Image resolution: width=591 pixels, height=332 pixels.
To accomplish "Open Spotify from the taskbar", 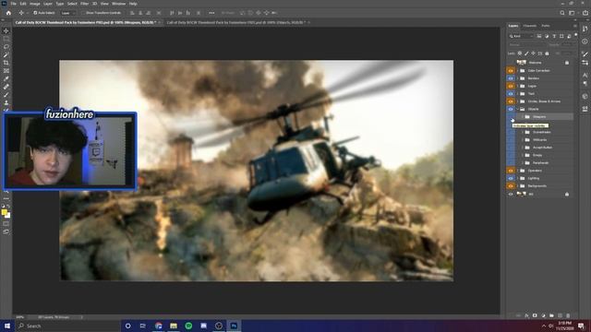I will click(188, 326).
